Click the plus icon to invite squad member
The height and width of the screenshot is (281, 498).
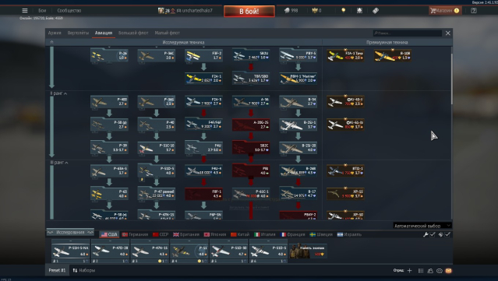409,271
